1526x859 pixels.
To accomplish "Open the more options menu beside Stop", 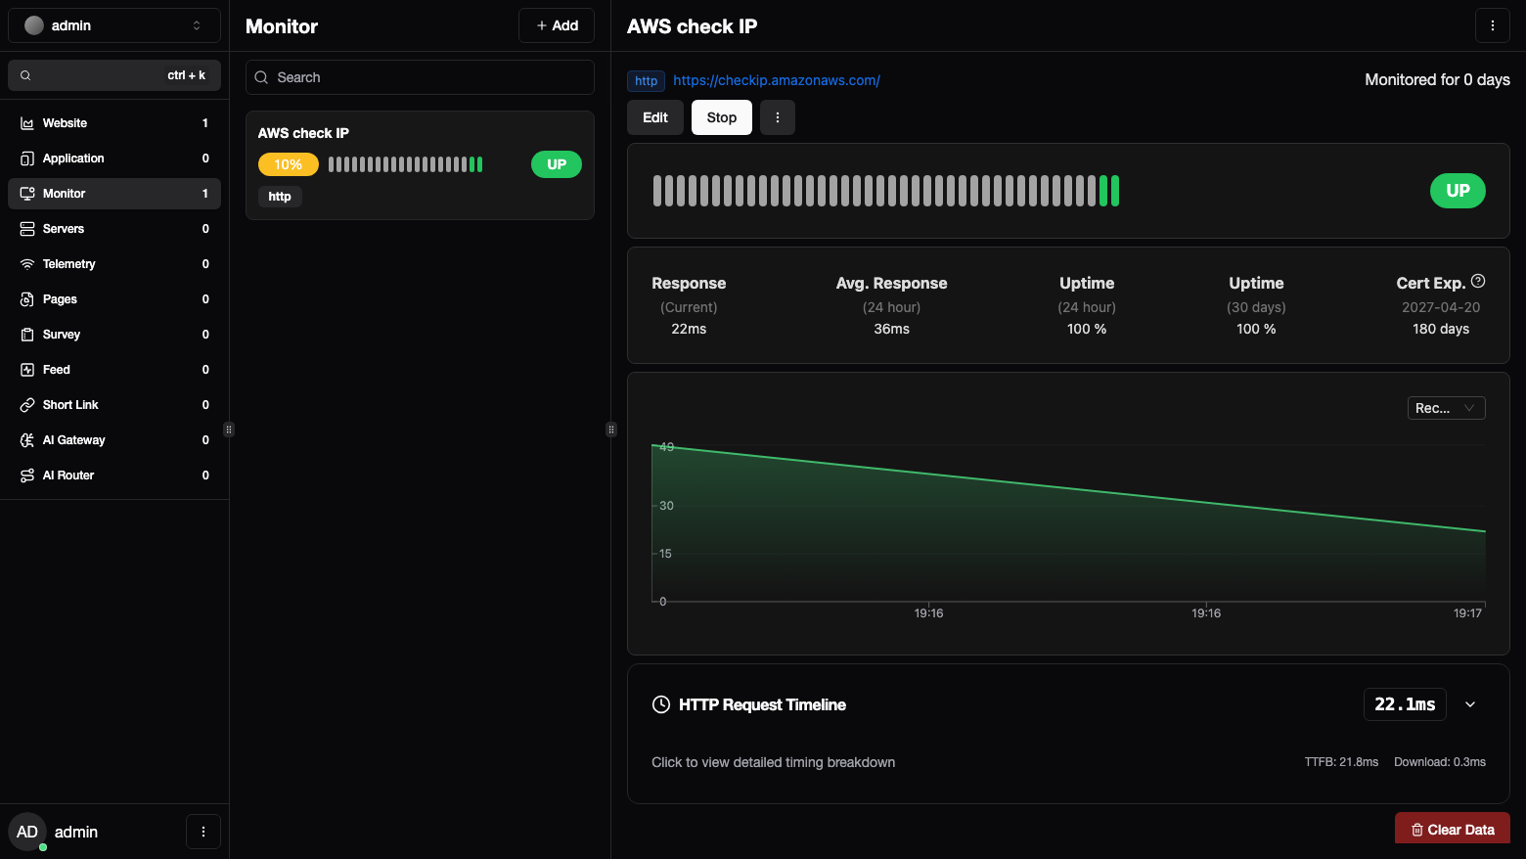I will pyautogui.click(x=778, y=117).
